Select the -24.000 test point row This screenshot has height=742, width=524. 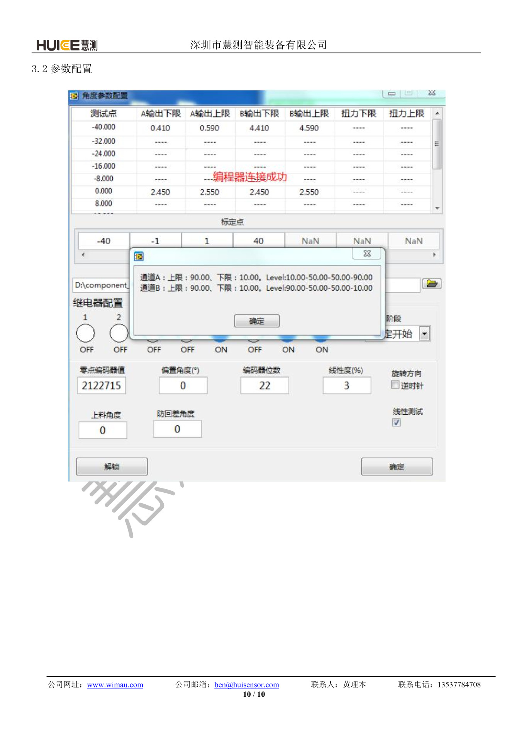251,154
